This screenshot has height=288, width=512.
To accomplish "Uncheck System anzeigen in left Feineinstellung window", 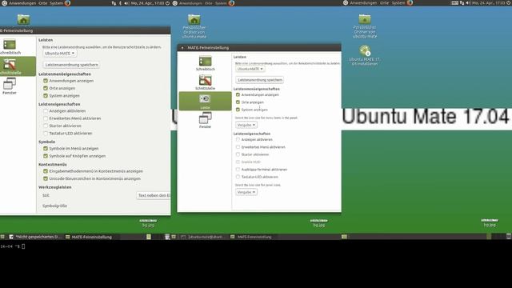I will click(46, 96).
